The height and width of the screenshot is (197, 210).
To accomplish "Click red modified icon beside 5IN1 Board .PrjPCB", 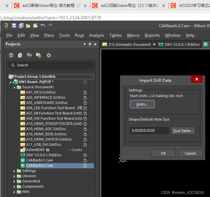I will 85,82.
